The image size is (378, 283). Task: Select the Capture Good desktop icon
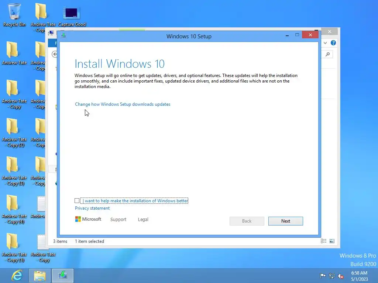tap(72, 16)
